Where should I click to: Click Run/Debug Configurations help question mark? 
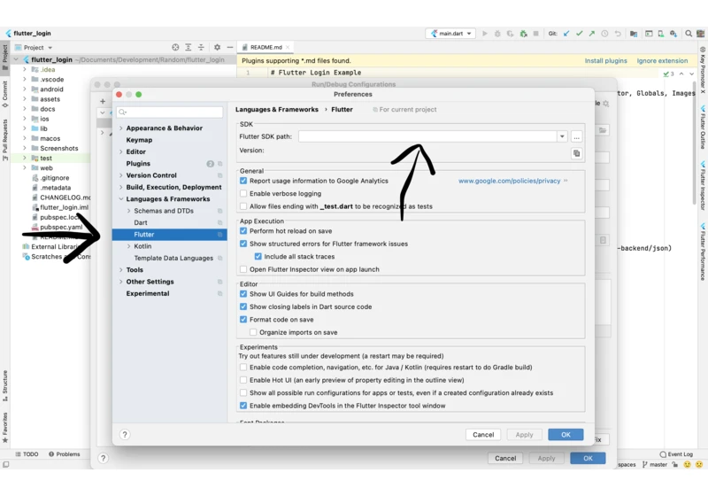[x=103, y=458]
